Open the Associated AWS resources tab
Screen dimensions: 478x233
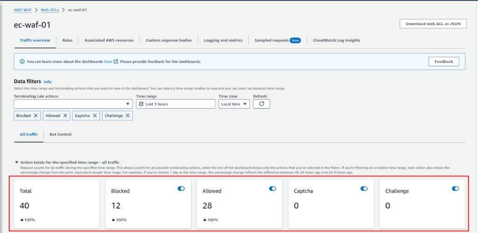point(109,40)
